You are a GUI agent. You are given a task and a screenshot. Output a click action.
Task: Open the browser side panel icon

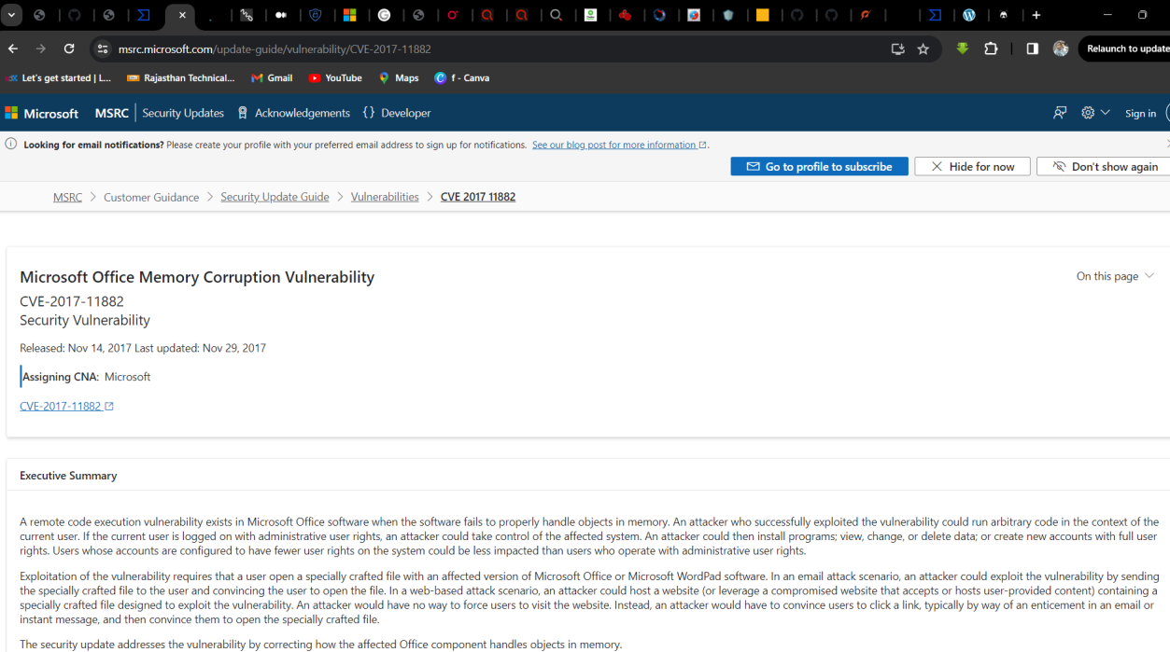tap(1032, 49)
